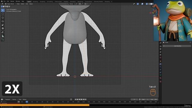Open the Tool properties tab
This screenshot has height=108, width=192.
(160, 43)
